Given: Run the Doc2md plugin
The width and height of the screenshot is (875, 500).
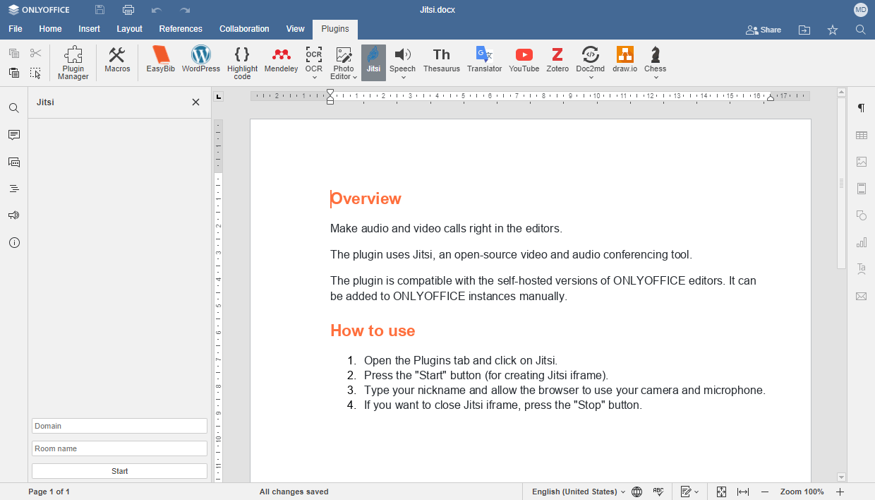Looking at the screenshot, I should click(591, 58).
